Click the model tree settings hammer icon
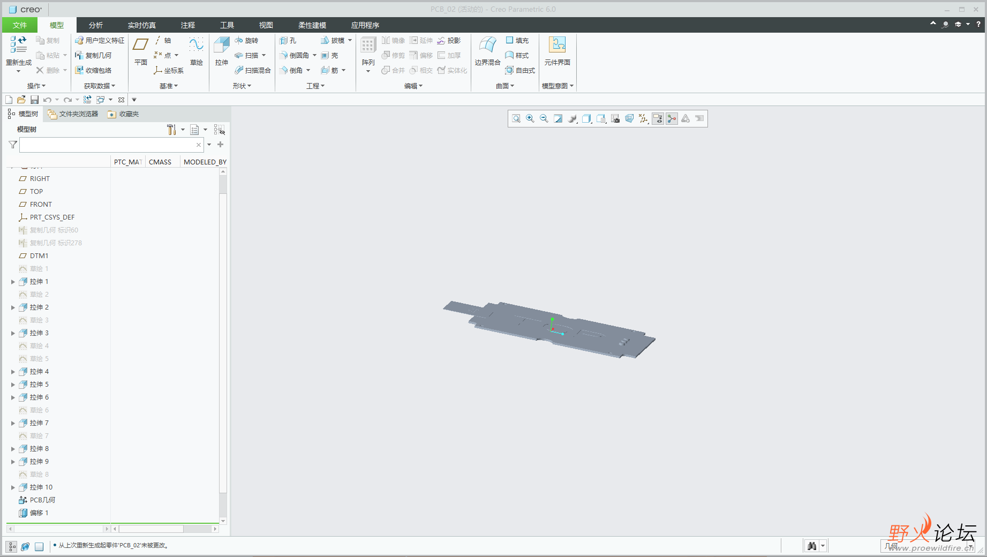Screen dimensions: 987x557 click(x=171, y=130)
